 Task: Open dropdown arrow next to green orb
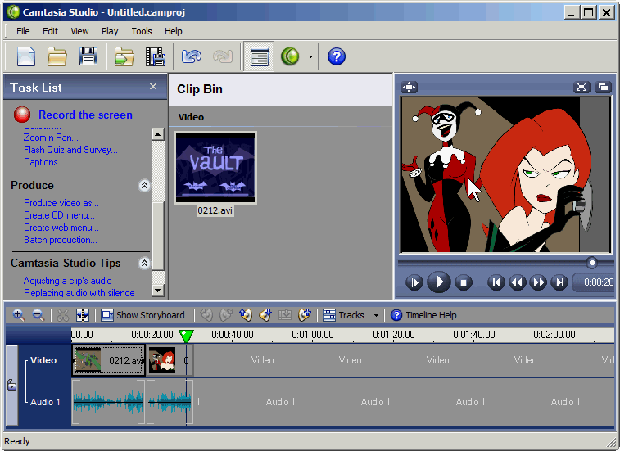click(310, 57)
